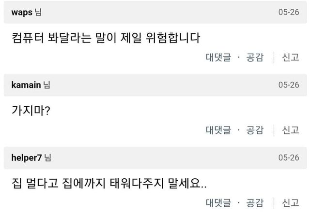Report helper7's comment using 신고
The image size is (310, 215).
(x=291, y=202)
